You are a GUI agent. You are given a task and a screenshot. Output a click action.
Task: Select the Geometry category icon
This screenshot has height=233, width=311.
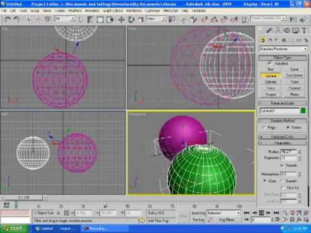click(262, 40)
